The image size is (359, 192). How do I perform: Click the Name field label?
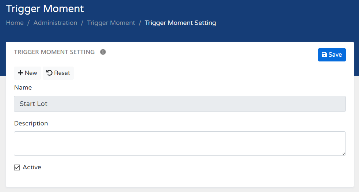(x=23, y=88)
